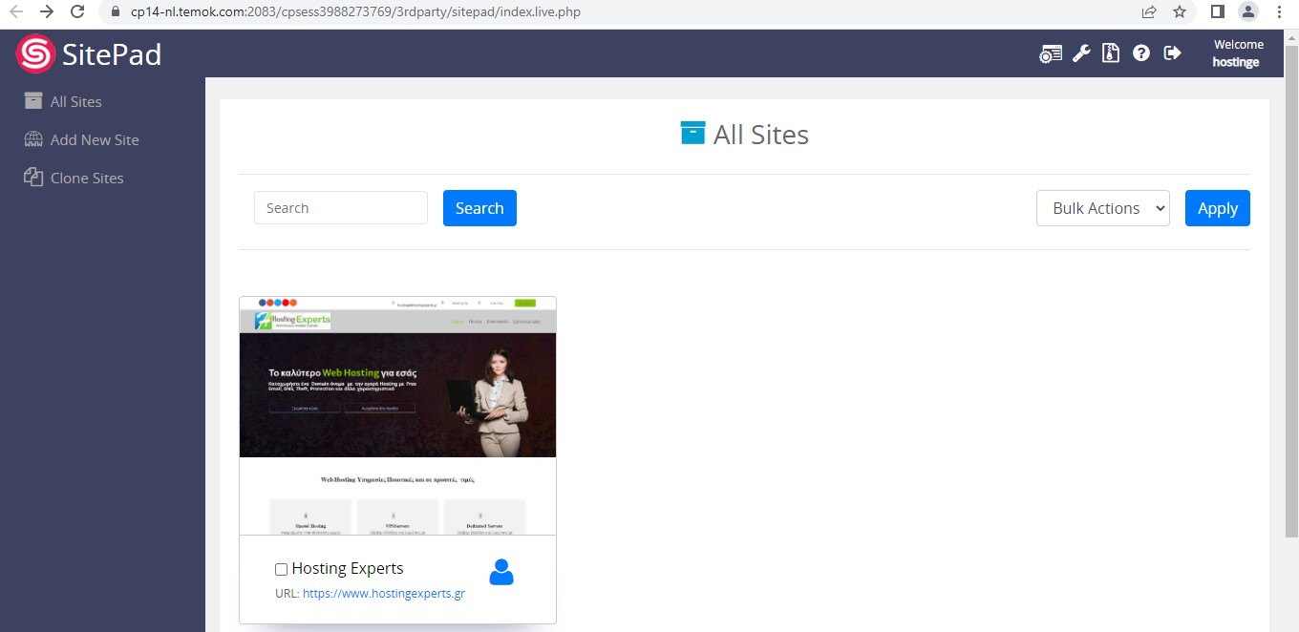
Task: Open the hostingexperts.gr URL link
Action: [384, 594]
